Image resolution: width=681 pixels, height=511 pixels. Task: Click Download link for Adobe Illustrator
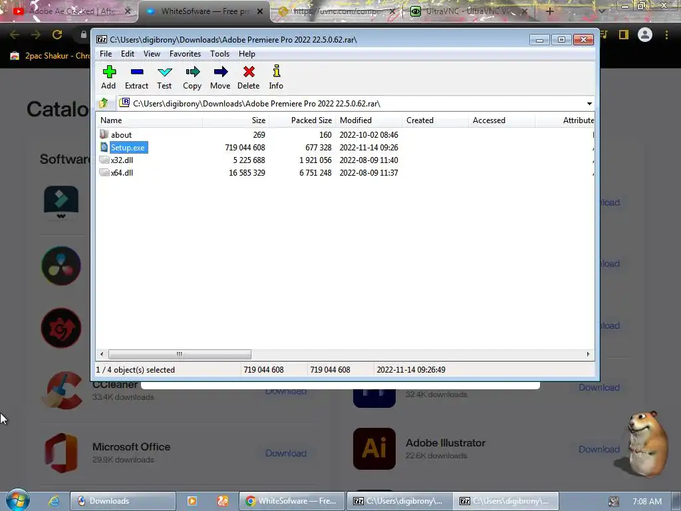pos(599,449)
